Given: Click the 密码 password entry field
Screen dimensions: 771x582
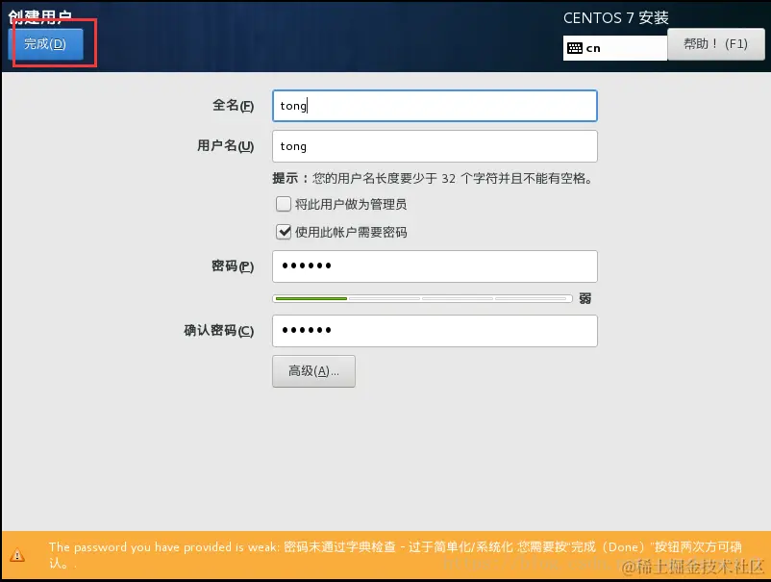Looking at the screenshot, I should coord(435,266).
